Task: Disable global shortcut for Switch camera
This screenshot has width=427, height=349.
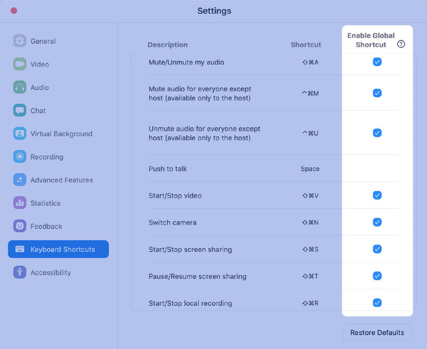Action: click(x=377, y=222)
